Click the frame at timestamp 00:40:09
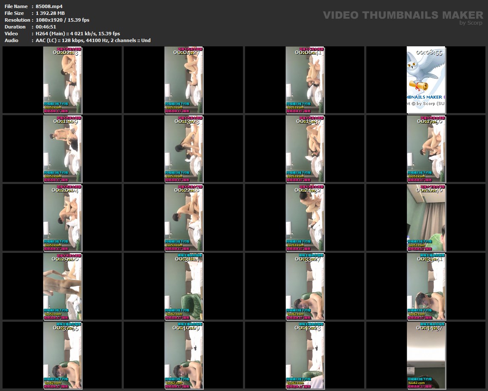Screen dimensions: 488x391 (x=184, y=355)
